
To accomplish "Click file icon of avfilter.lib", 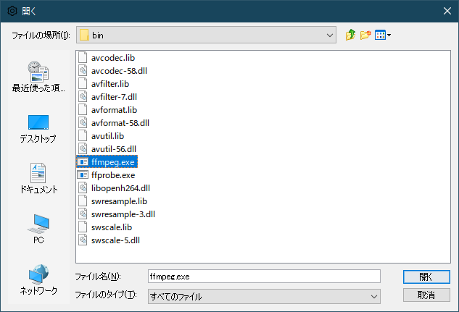I will tap(83, 84).
